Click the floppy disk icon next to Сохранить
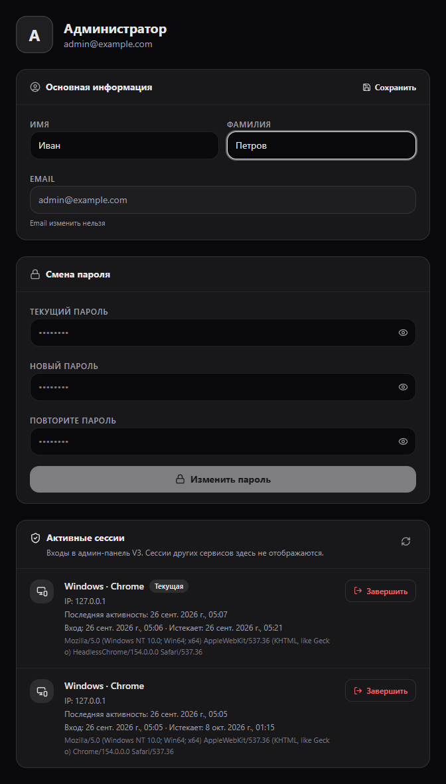446x784 pixels. (366, 88)
